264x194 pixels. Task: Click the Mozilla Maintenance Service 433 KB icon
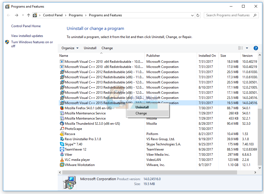coord(62,118)
